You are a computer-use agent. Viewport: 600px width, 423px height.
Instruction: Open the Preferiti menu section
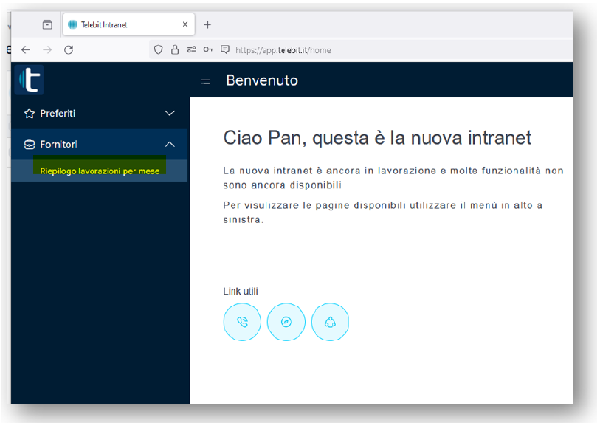58,114
